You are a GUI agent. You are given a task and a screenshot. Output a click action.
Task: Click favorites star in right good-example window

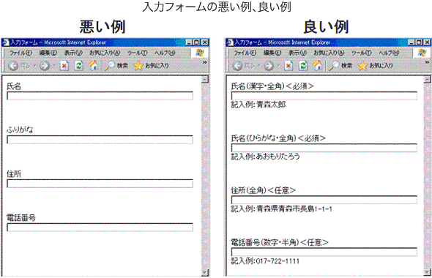coord(362,66)
